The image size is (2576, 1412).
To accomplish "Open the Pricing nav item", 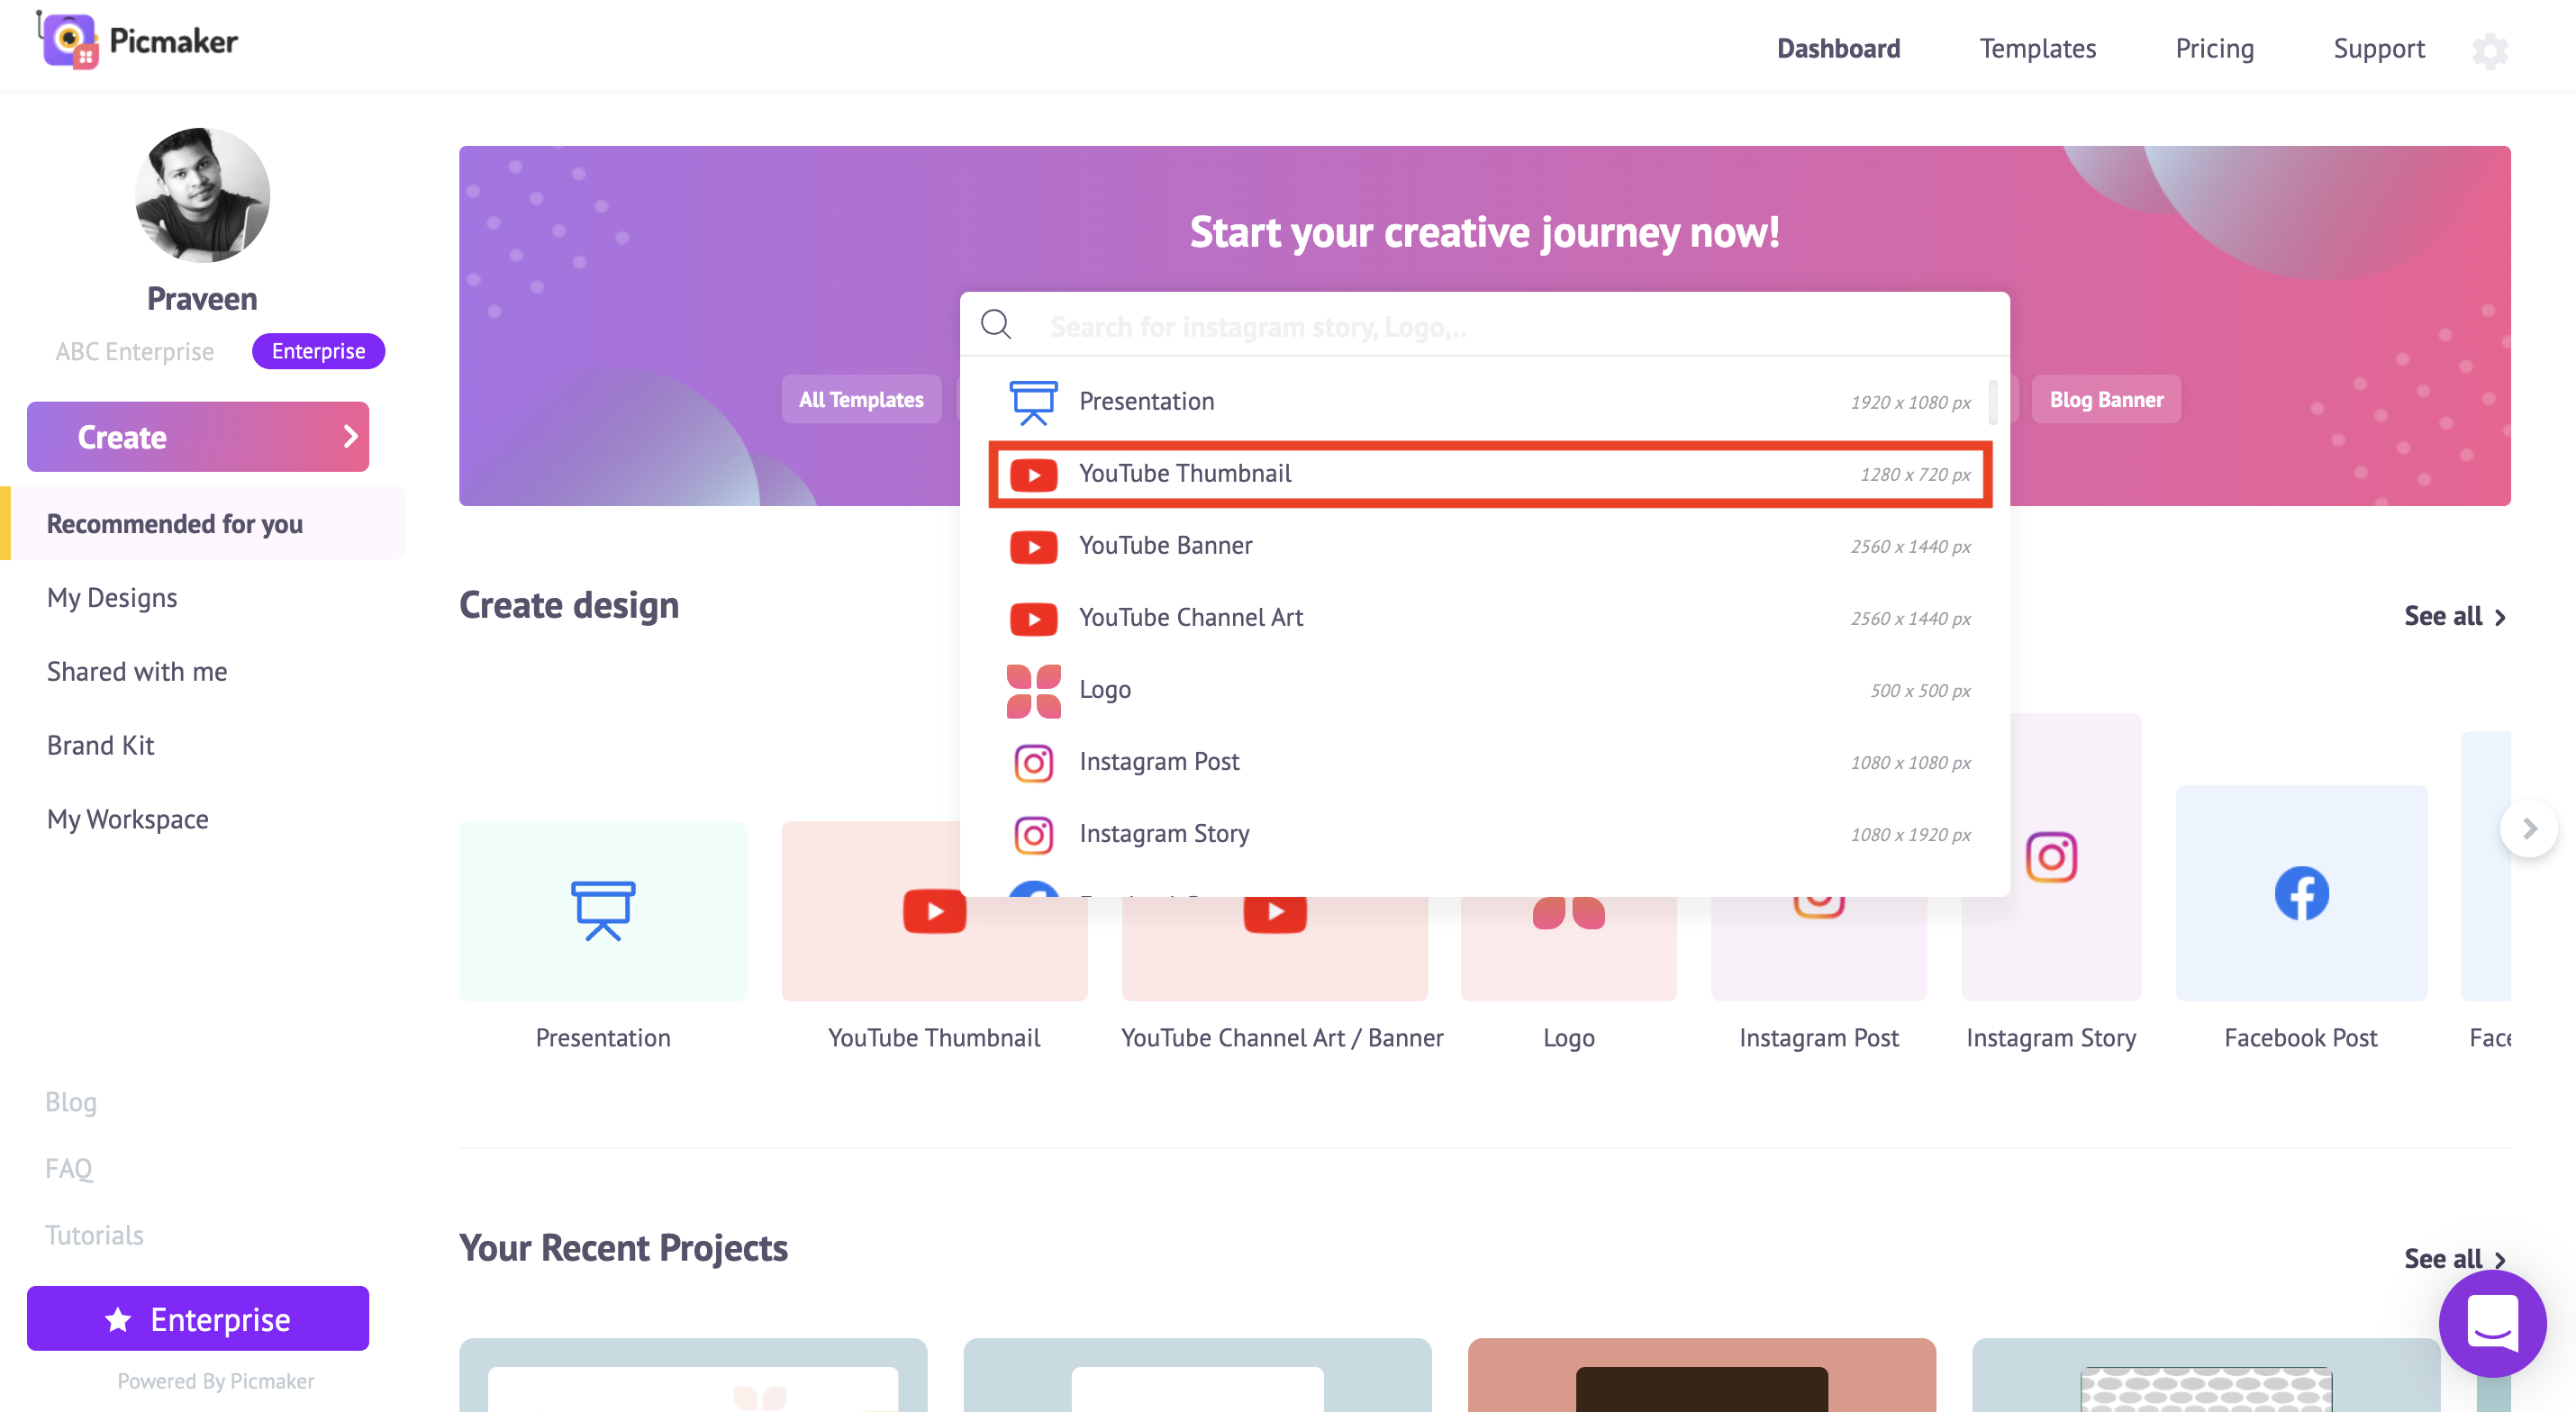I will pos(2214,48).
